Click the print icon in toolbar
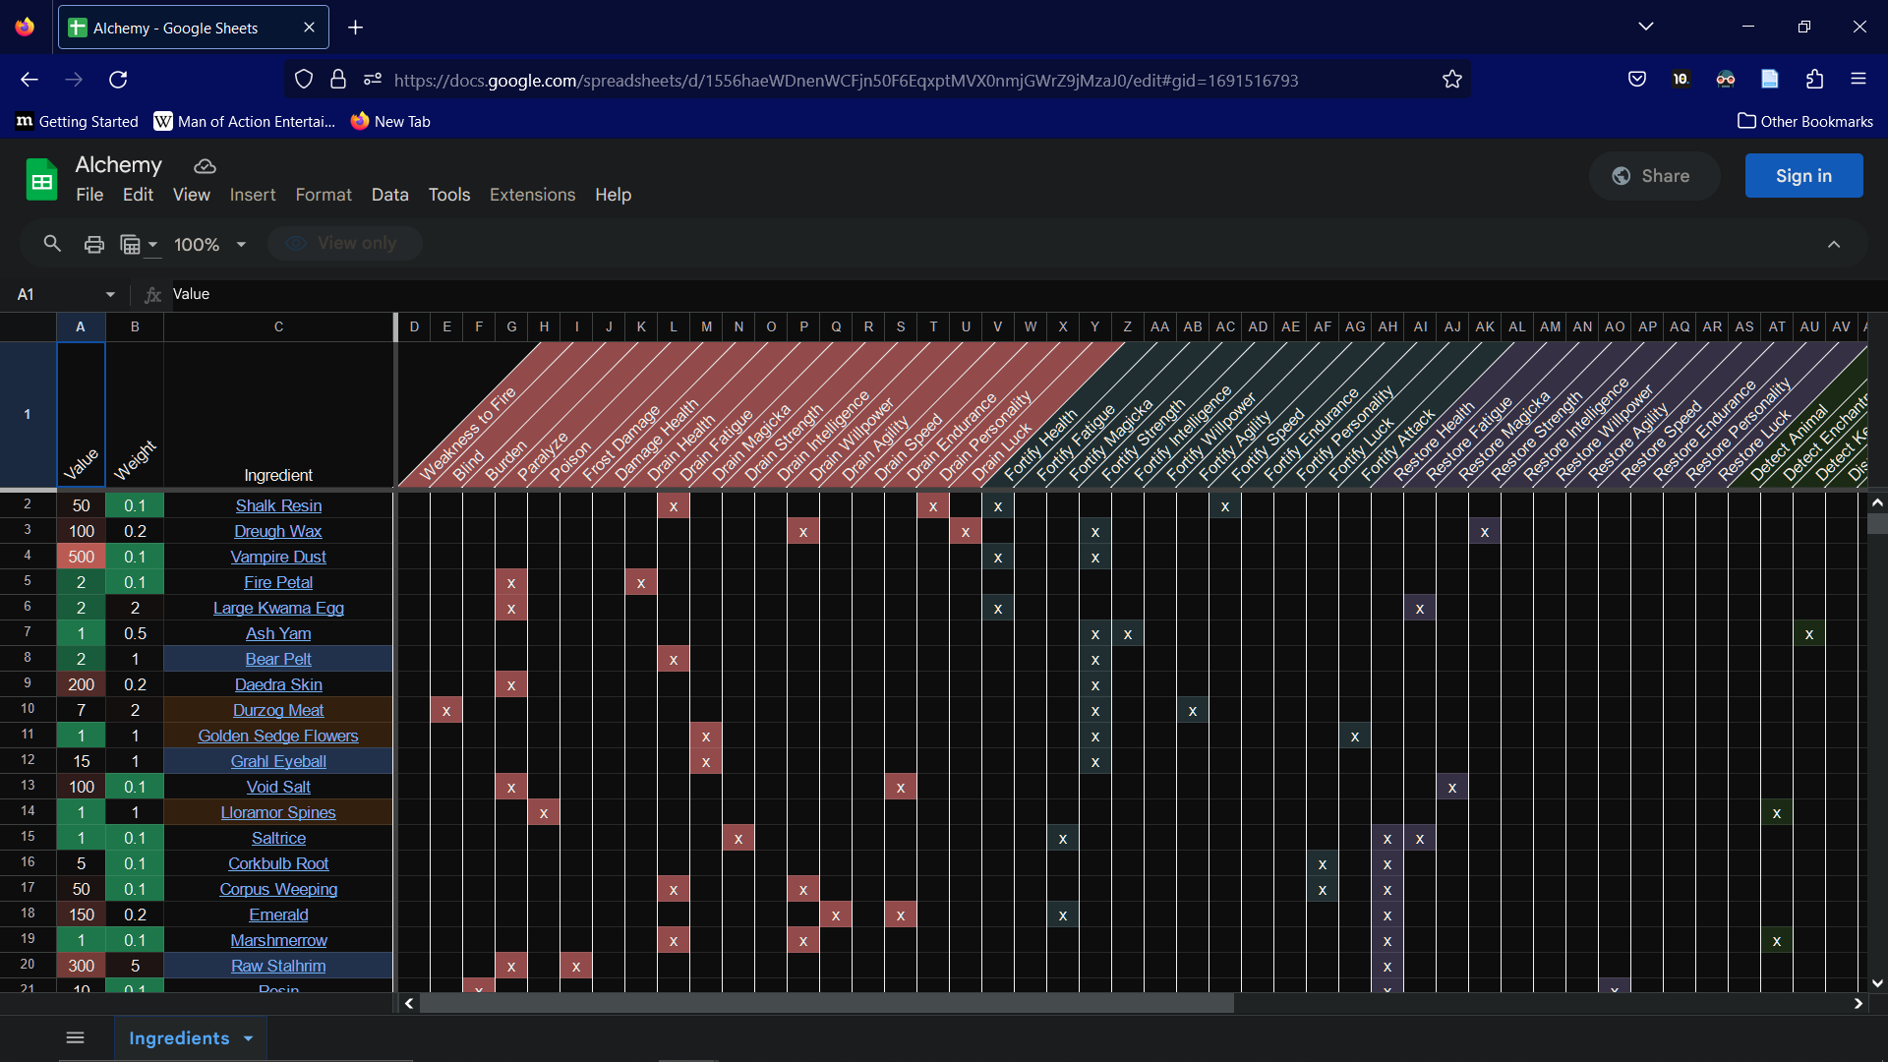 [x=93, y=244]
